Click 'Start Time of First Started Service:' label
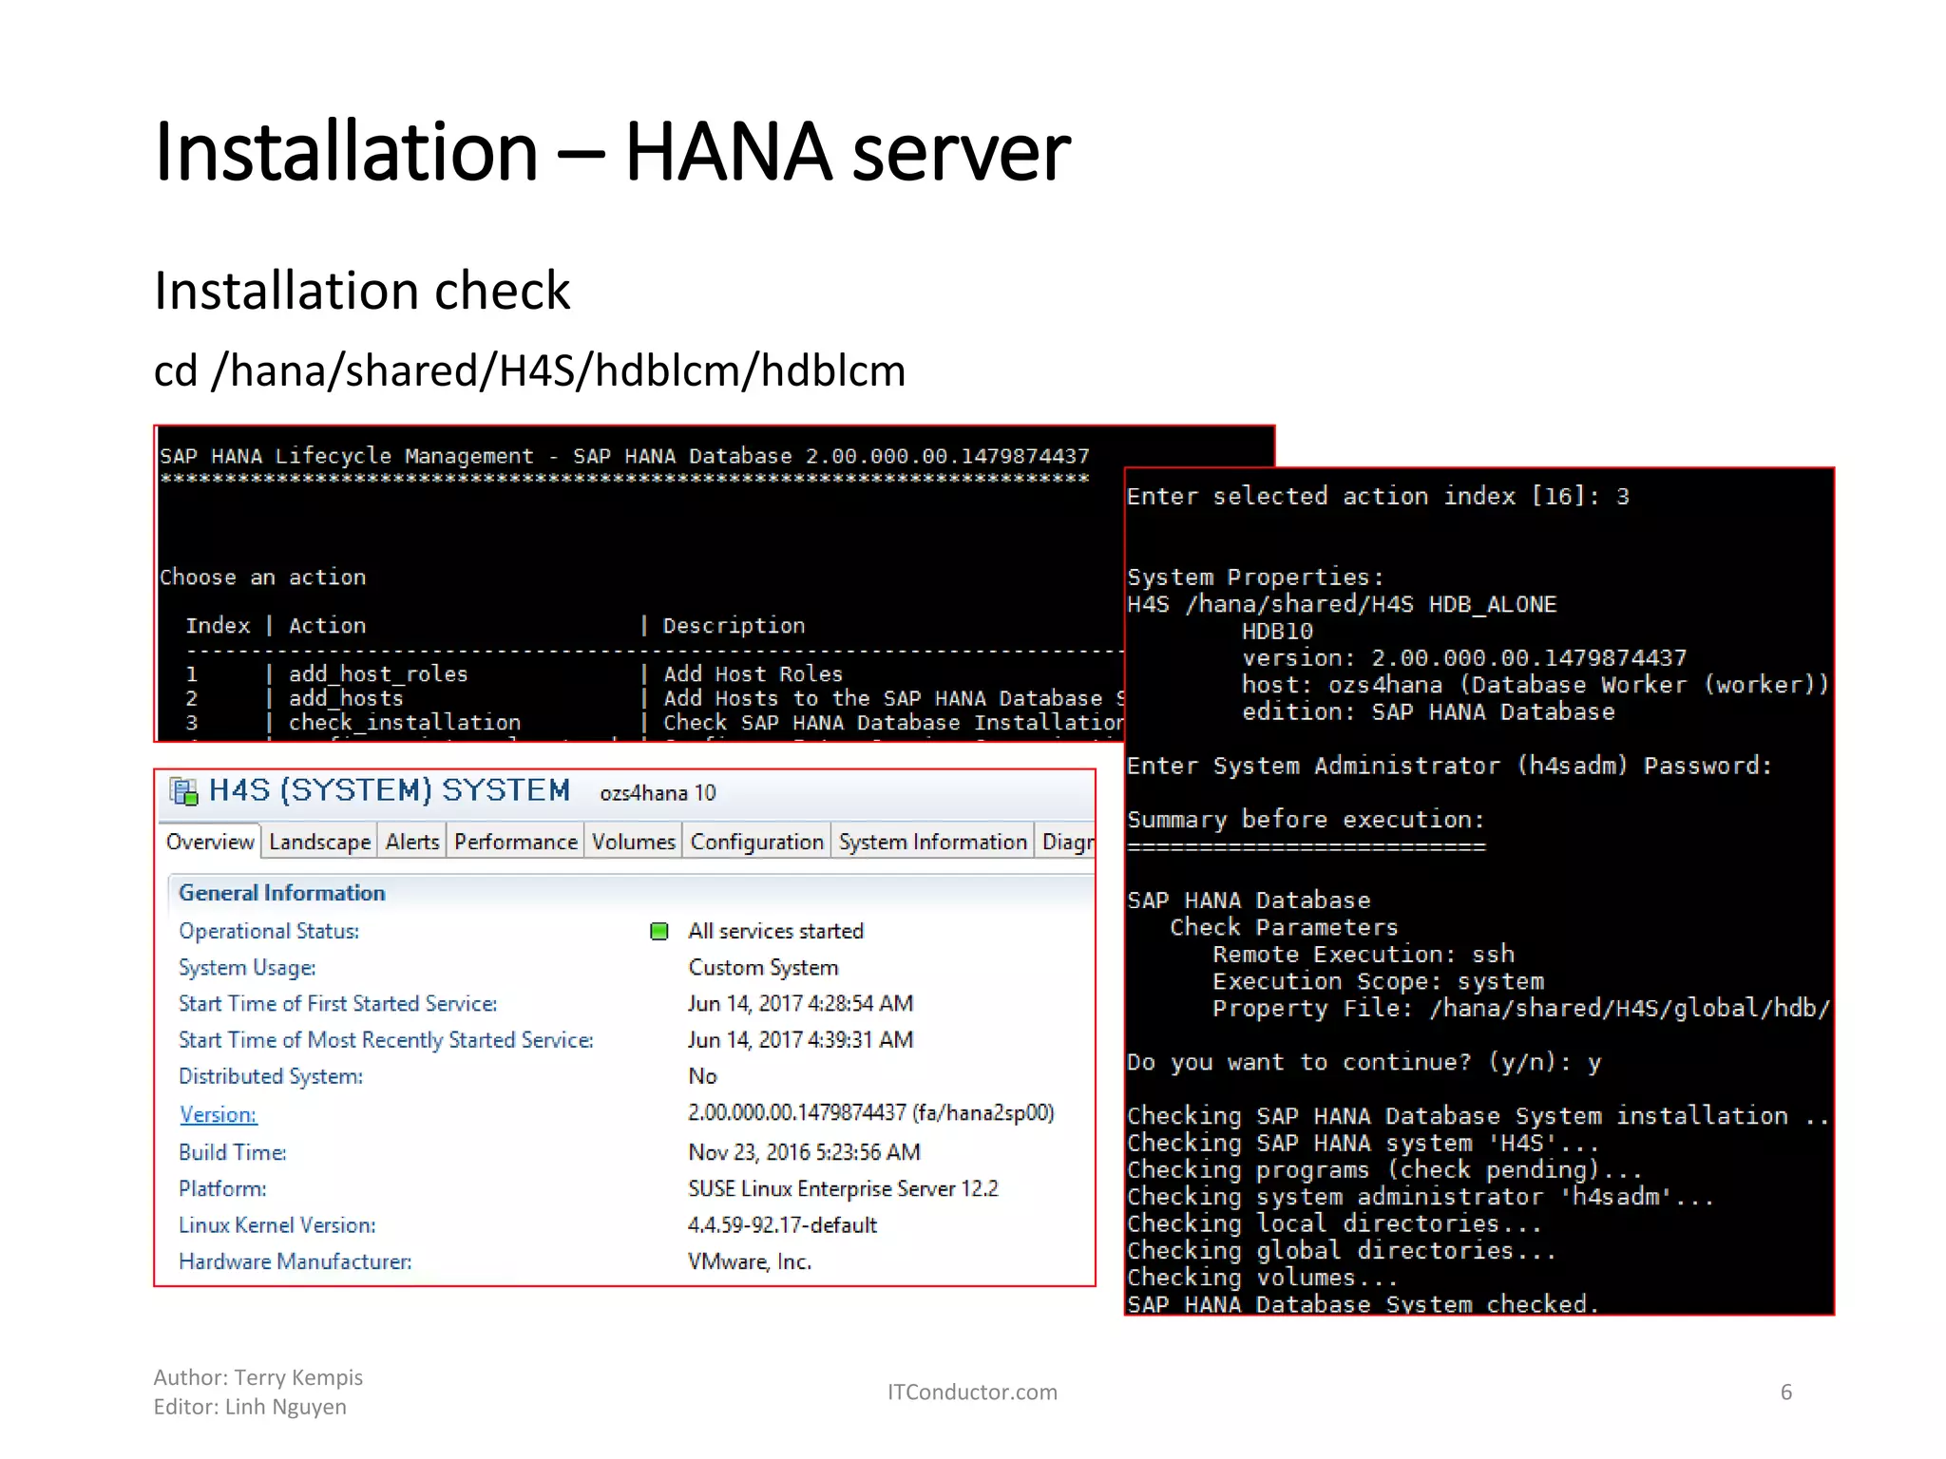The width and height of the screenshot is (1946, 1459). (337, 1003)
